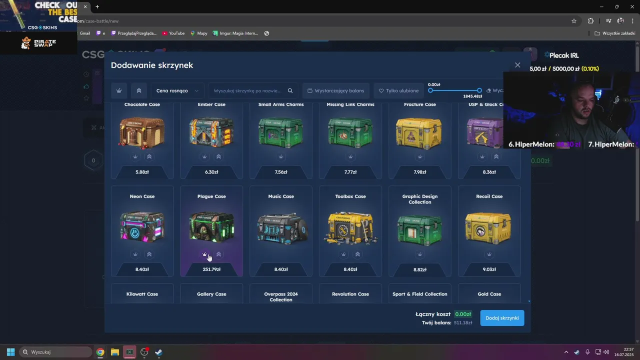Click the double-chevron icon on Neon Case
This screenshot has height=360, width=640.
click(x=149, y=254)
